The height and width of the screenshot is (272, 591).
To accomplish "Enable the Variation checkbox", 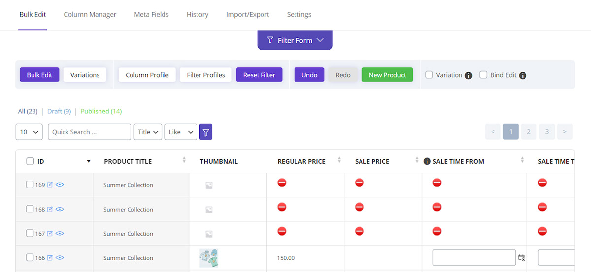I will tap(429, 75).
